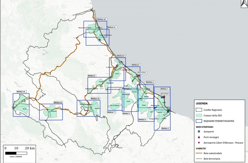Open the TAVOLA 12 frame label

pos(58,102)
